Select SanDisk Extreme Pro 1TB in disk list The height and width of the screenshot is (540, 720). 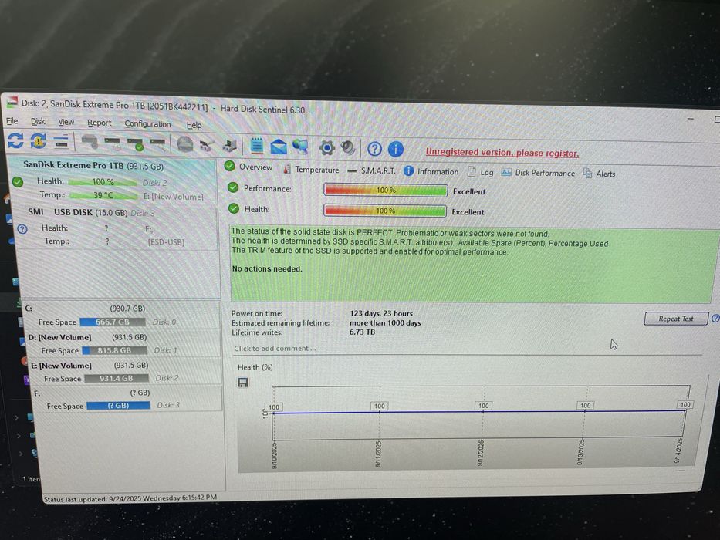tap(115, 181)
